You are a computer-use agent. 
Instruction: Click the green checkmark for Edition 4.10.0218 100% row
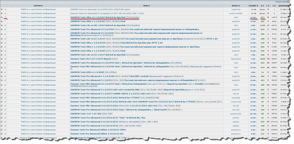(x=5, y=130)
